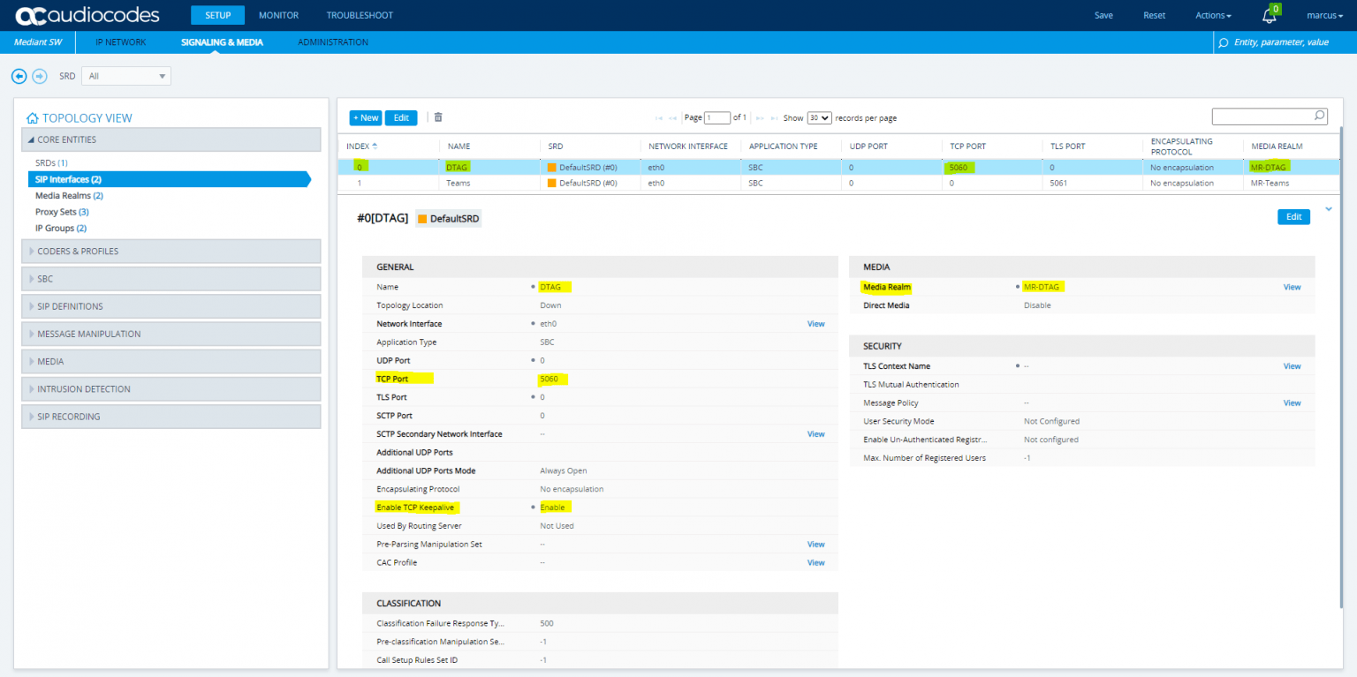1357x677 pixels.
Task: Open the Topology View home icon
Action: tap(31, 117)
